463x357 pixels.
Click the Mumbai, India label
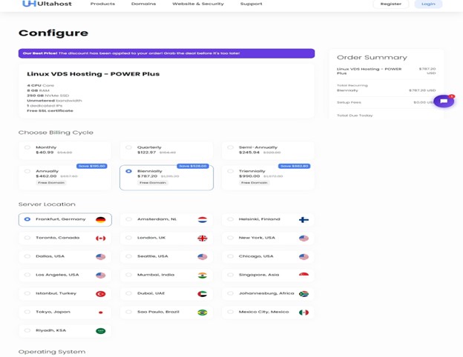point(156,275)
